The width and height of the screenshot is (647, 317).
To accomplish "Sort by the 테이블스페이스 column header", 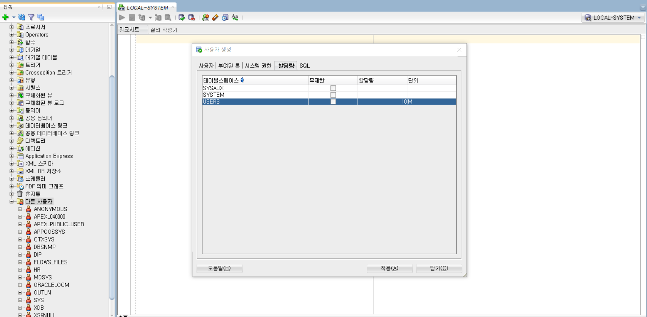I will pos(255,80).
